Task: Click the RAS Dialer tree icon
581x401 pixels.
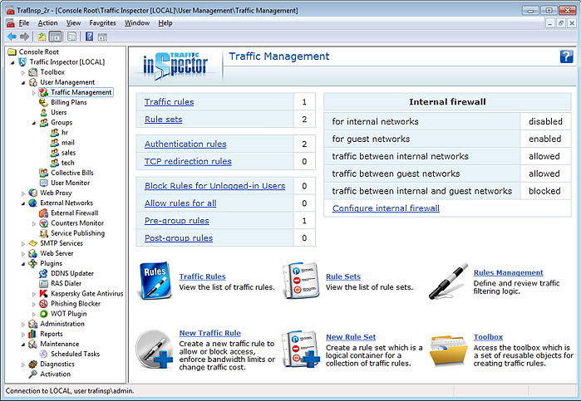Action: tap(44, 283)
